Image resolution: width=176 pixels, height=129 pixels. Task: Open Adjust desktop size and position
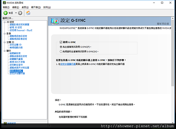[19, 68]
